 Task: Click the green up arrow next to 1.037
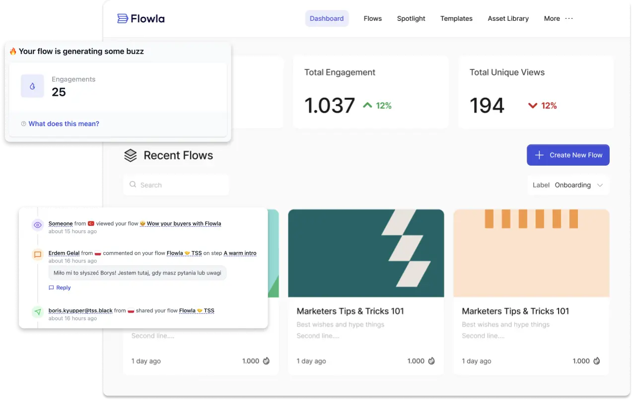[367, 105]
